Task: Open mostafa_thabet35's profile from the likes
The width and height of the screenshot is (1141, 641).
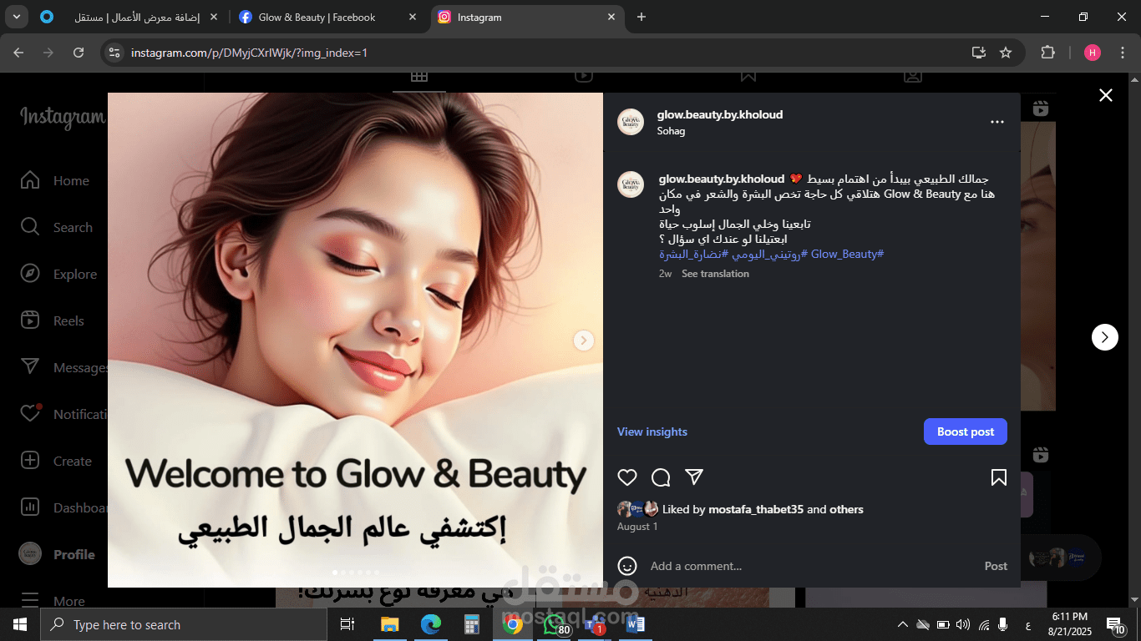Action: (x=756, y=509)
